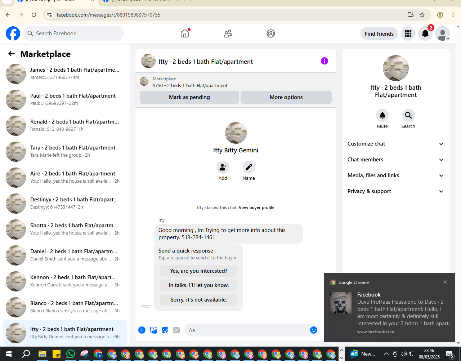The width and height of the screenshot is (461, 361).
Task: Click More options button
Action: click(x=286, y=97)
